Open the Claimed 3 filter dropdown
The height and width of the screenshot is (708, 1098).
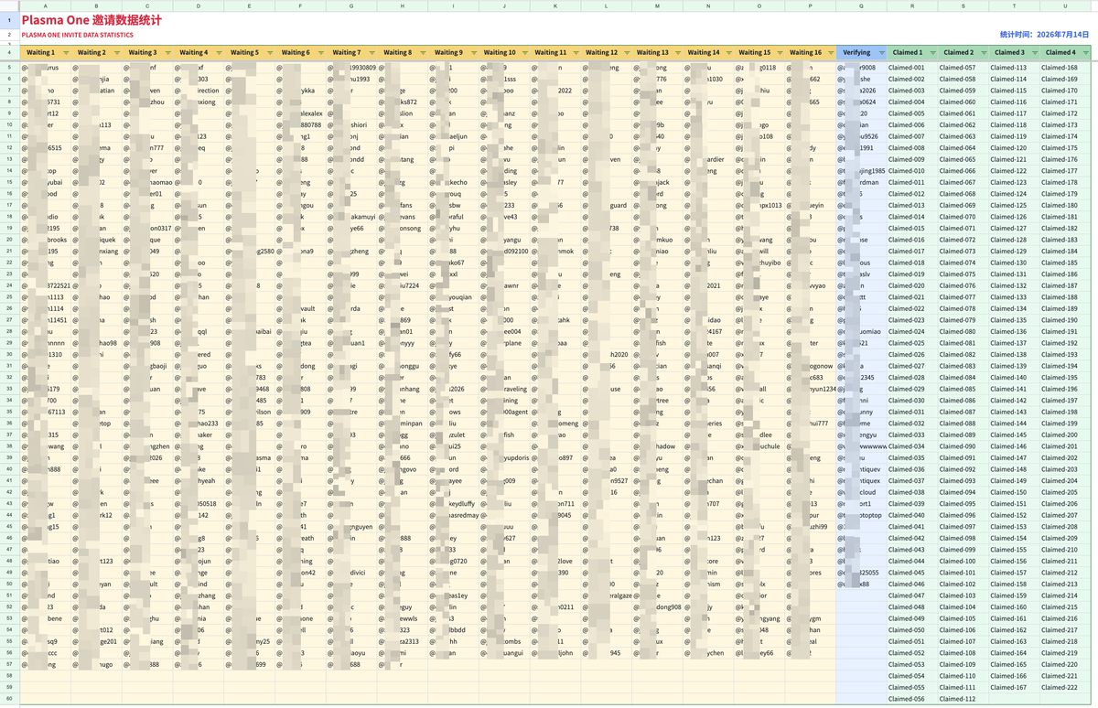1035,53
